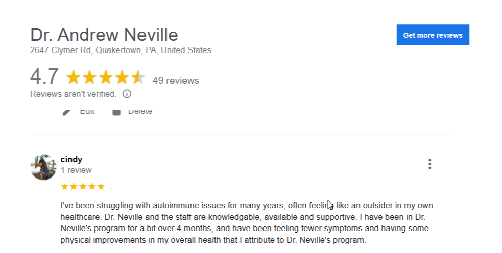Click the 2647 Clymer Rd address line
Viewport: 502px width, 253px height.
coord(121,50)
